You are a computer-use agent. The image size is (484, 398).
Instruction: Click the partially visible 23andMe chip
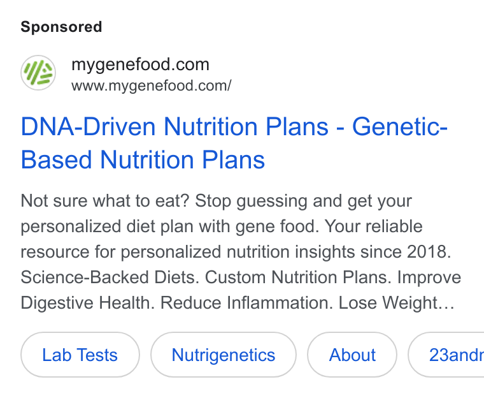coord(446,355)
